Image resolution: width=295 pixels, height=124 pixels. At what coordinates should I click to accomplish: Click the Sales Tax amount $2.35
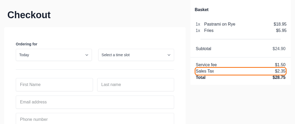pyautogui.click(x=280, y=71)
